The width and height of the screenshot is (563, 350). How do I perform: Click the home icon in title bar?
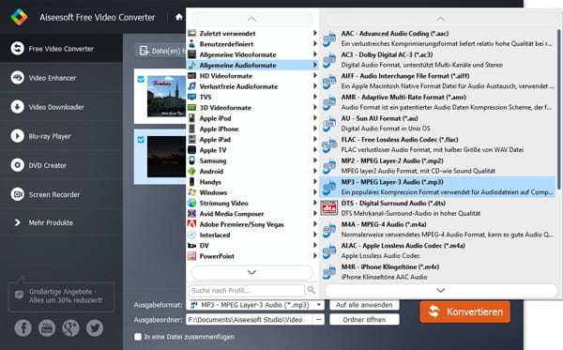pyautogui.click(x=179, y=17)
